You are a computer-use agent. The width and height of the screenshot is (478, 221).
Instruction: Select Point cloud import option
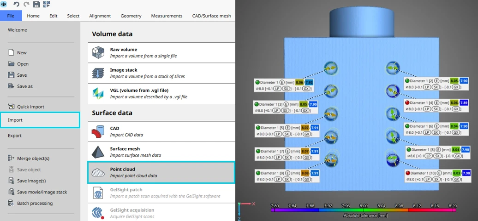[161, 172]
